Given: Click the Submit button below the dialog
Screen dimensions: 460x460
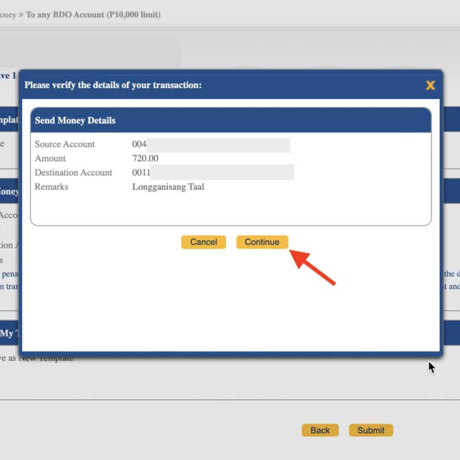Looking at the screenshot, I should [x=371, y=430].
